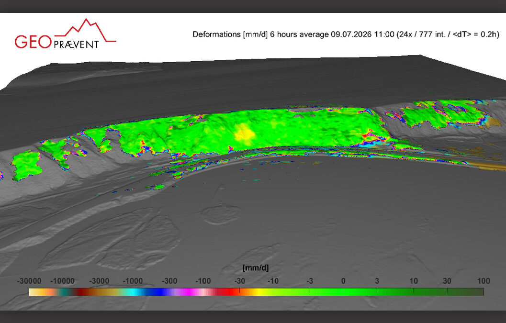The width and height of the screenshot is (506, 323).
Task: Click the -100 scale label
Action: (x=203, y=281)
